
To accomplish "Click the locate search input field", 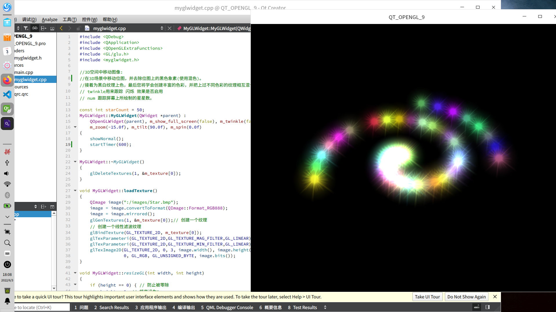I will (42, 307).
